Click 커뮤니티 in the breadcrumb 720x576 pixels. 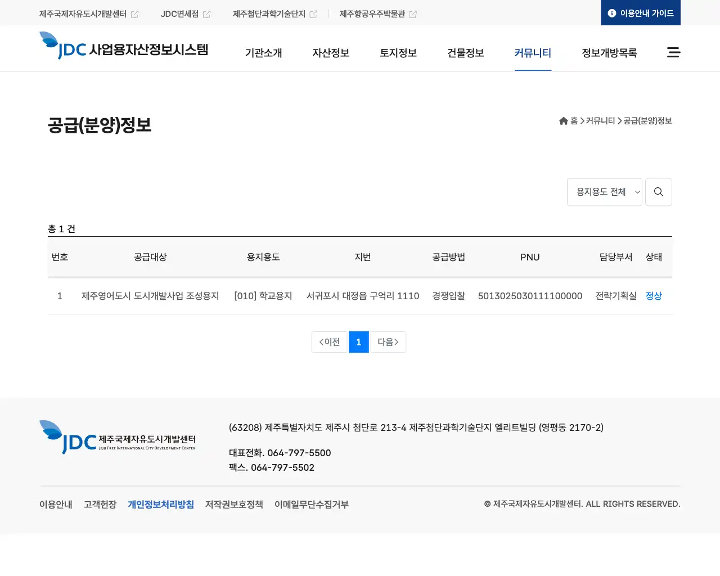(x=600, y=121)
